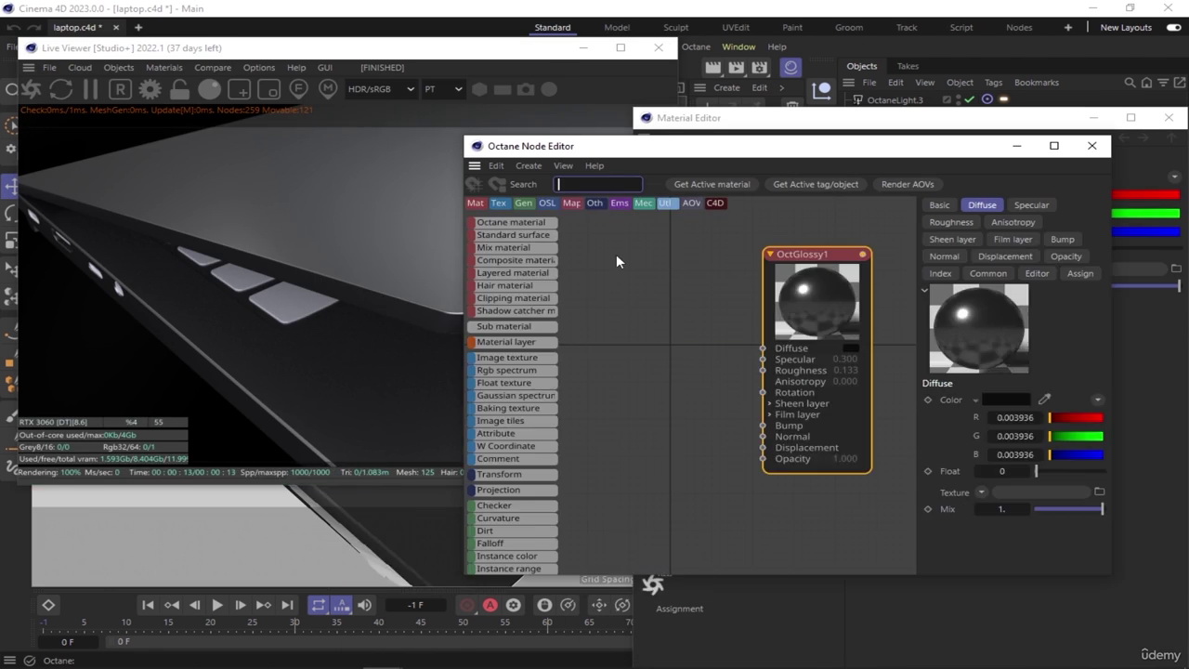This screenshot has height=669, width=1189.
Task: Click the clay mode sphere icon
Action: click(209, 89)
